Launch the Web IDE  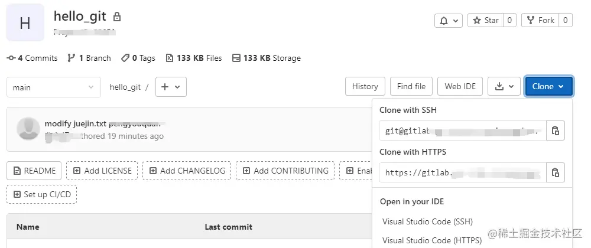coord(460,86)
